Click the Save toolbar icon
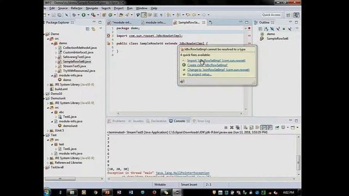Viewport: 349px width, 196px height. [53, 15]
